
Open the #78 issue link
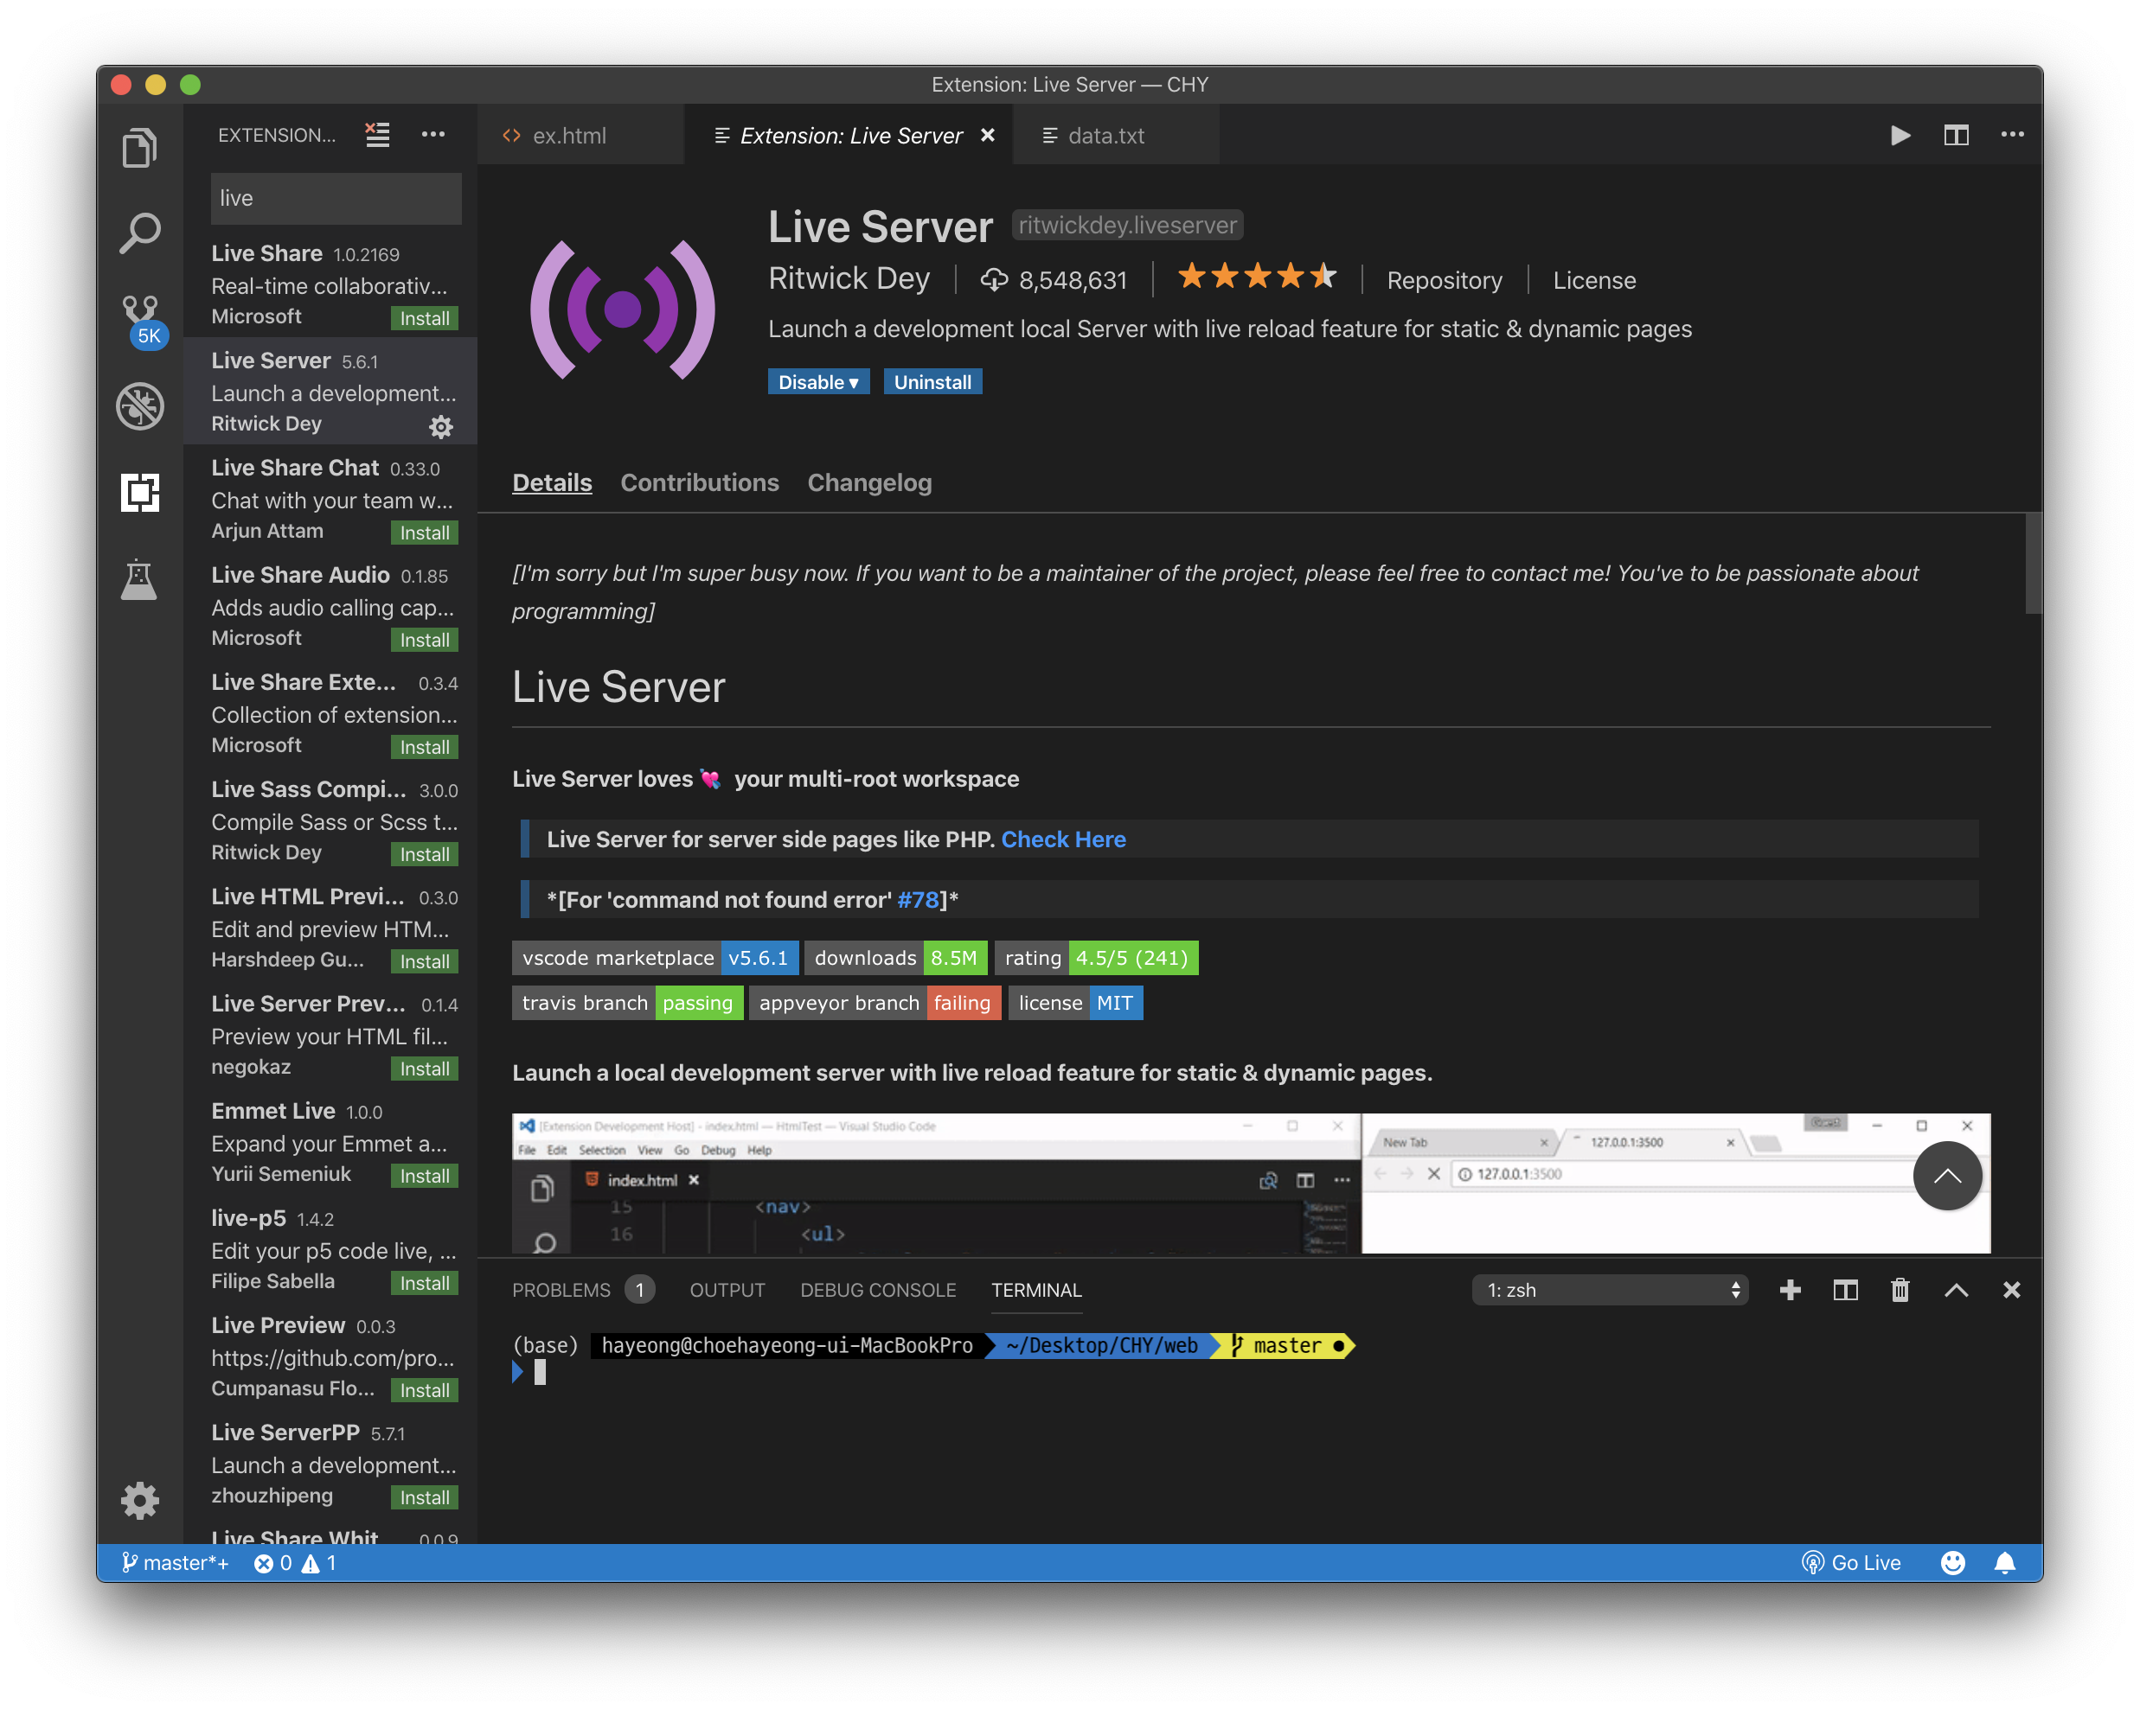point(918,900)
